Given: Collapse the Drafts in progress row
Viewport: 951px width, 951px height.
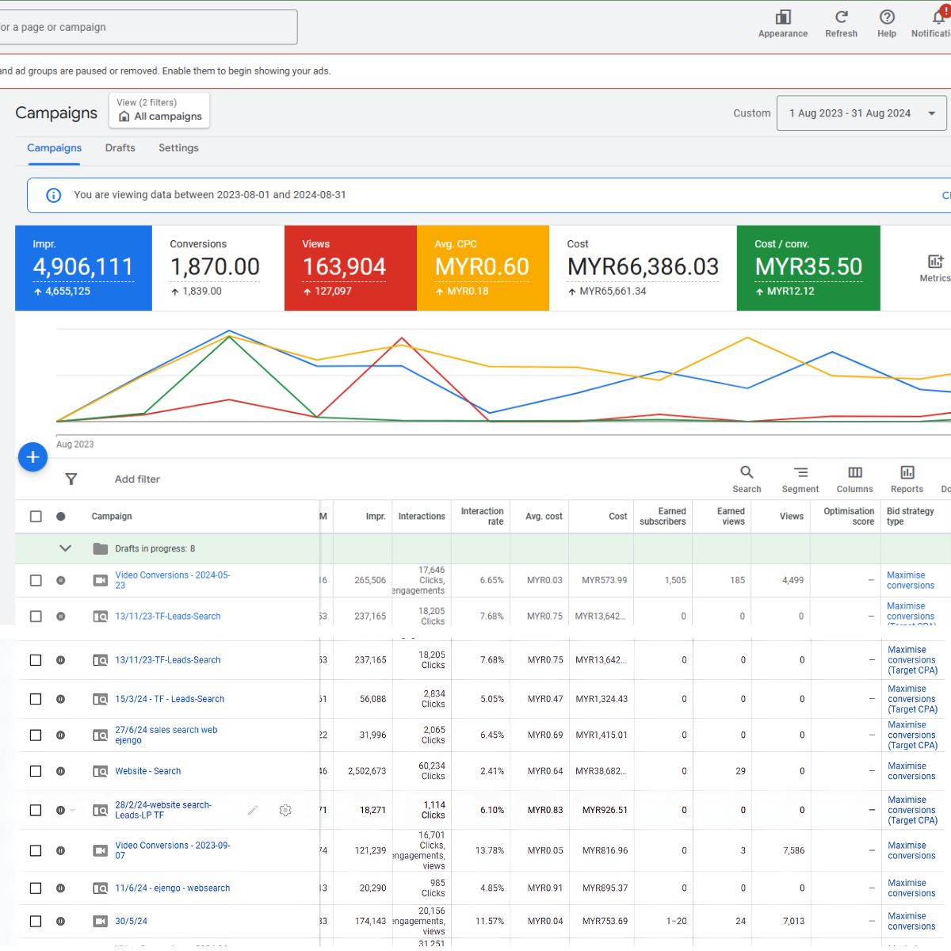Looking at the screenshot, I should coord(66,548).
